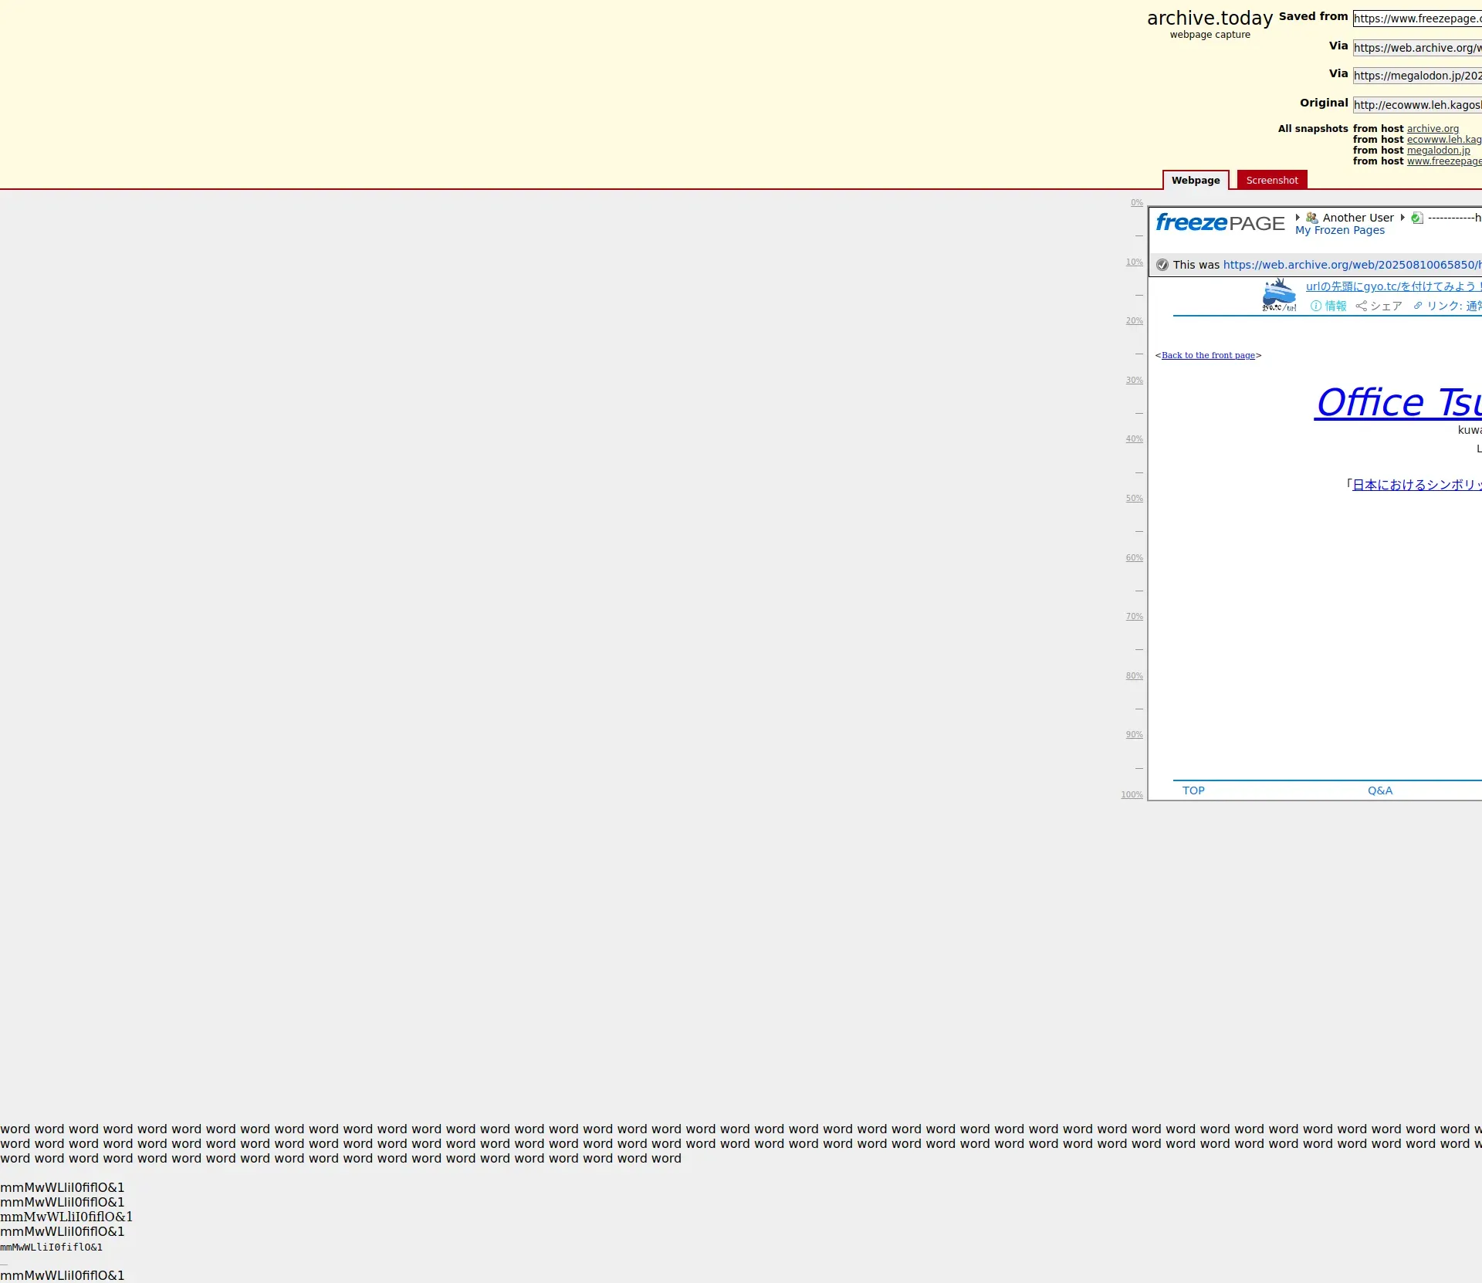
Task: Click the green check page icon
Action: (1416, 218)
